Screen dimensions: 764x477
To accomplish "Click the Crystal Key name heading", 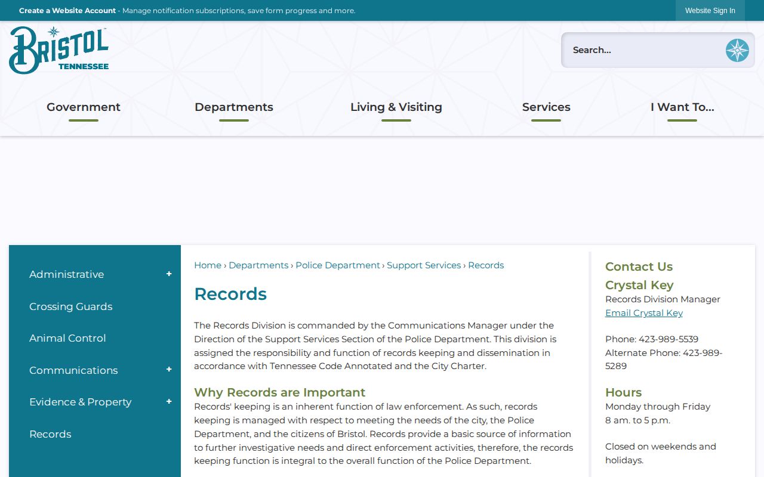I will pos(639,285).
